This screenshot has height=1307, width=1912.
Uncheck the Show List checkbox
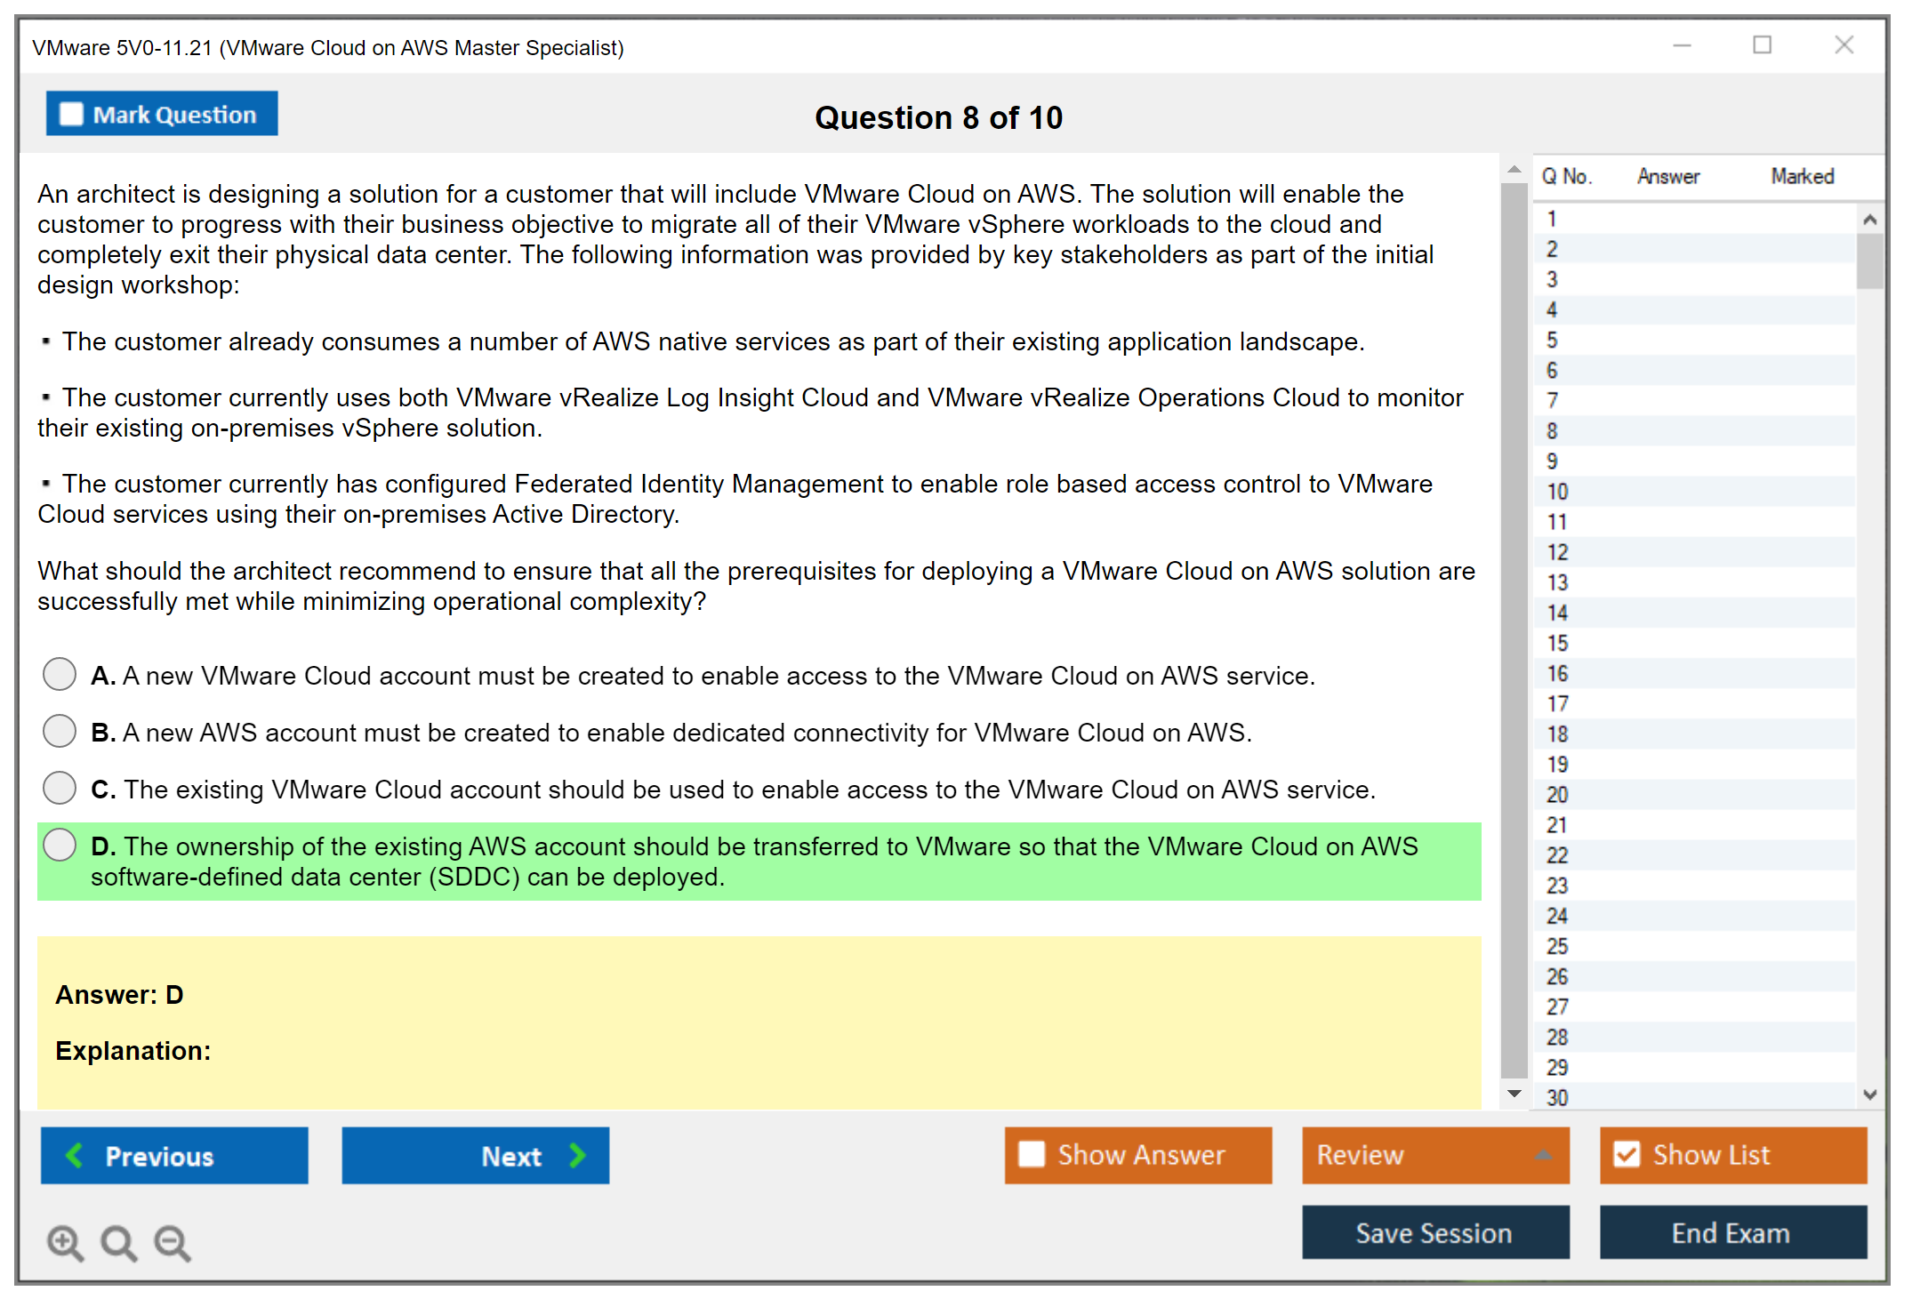coord(1627,1154)
